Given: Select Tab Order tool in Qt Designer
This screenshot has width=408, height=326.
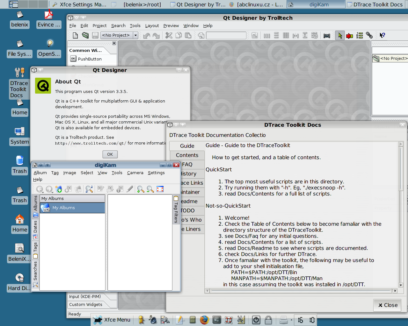Looking at the screenshot, I should coord(360,35).
